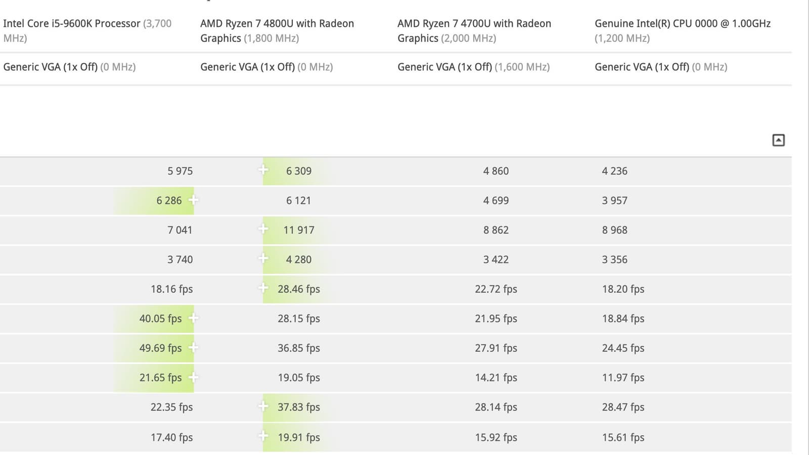The image size is (809, 455).
Task: Open the Intel Core i5-9600K Processor entry
Action: (72, 24)
